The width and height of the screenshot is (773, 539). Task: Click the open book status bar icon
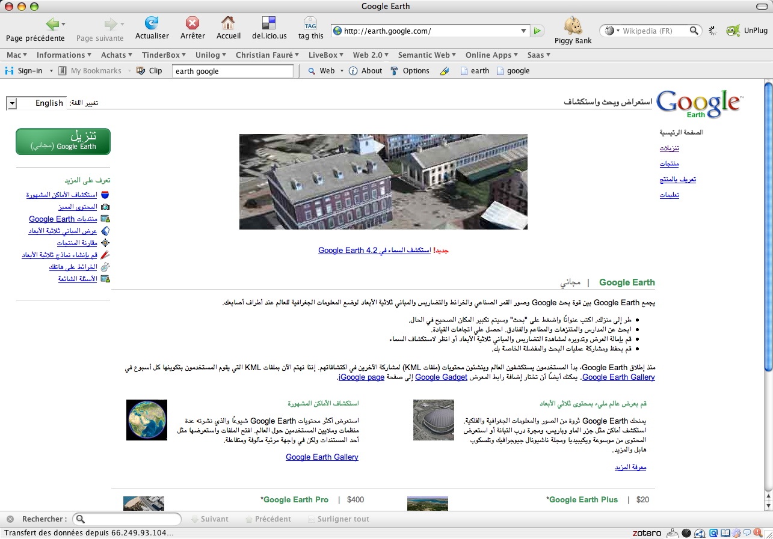coord(725,533)
